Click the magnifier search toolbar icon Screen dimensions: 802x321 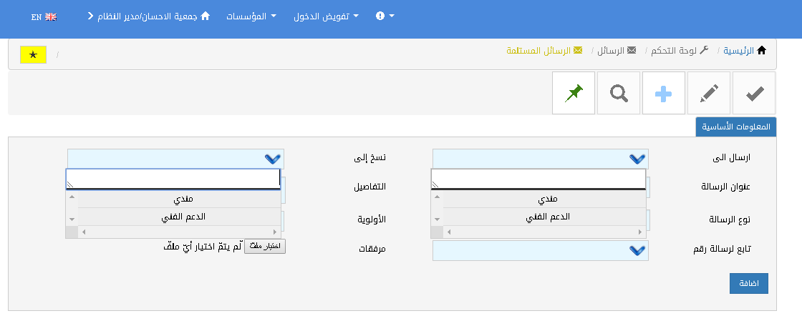(619, 93)
